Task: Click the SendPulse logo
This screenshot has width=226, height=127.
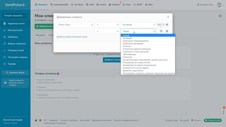Action: [x=15, y=5]
